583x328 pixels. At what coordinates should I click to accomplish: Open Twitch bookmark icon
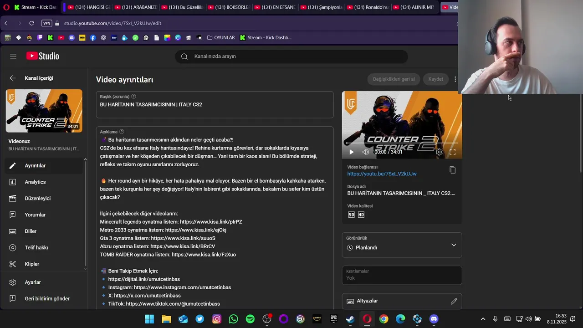click(x=40, y=38)
